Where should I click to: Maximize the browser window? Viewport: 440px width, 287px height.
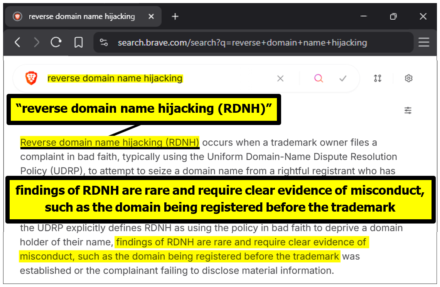393,17
